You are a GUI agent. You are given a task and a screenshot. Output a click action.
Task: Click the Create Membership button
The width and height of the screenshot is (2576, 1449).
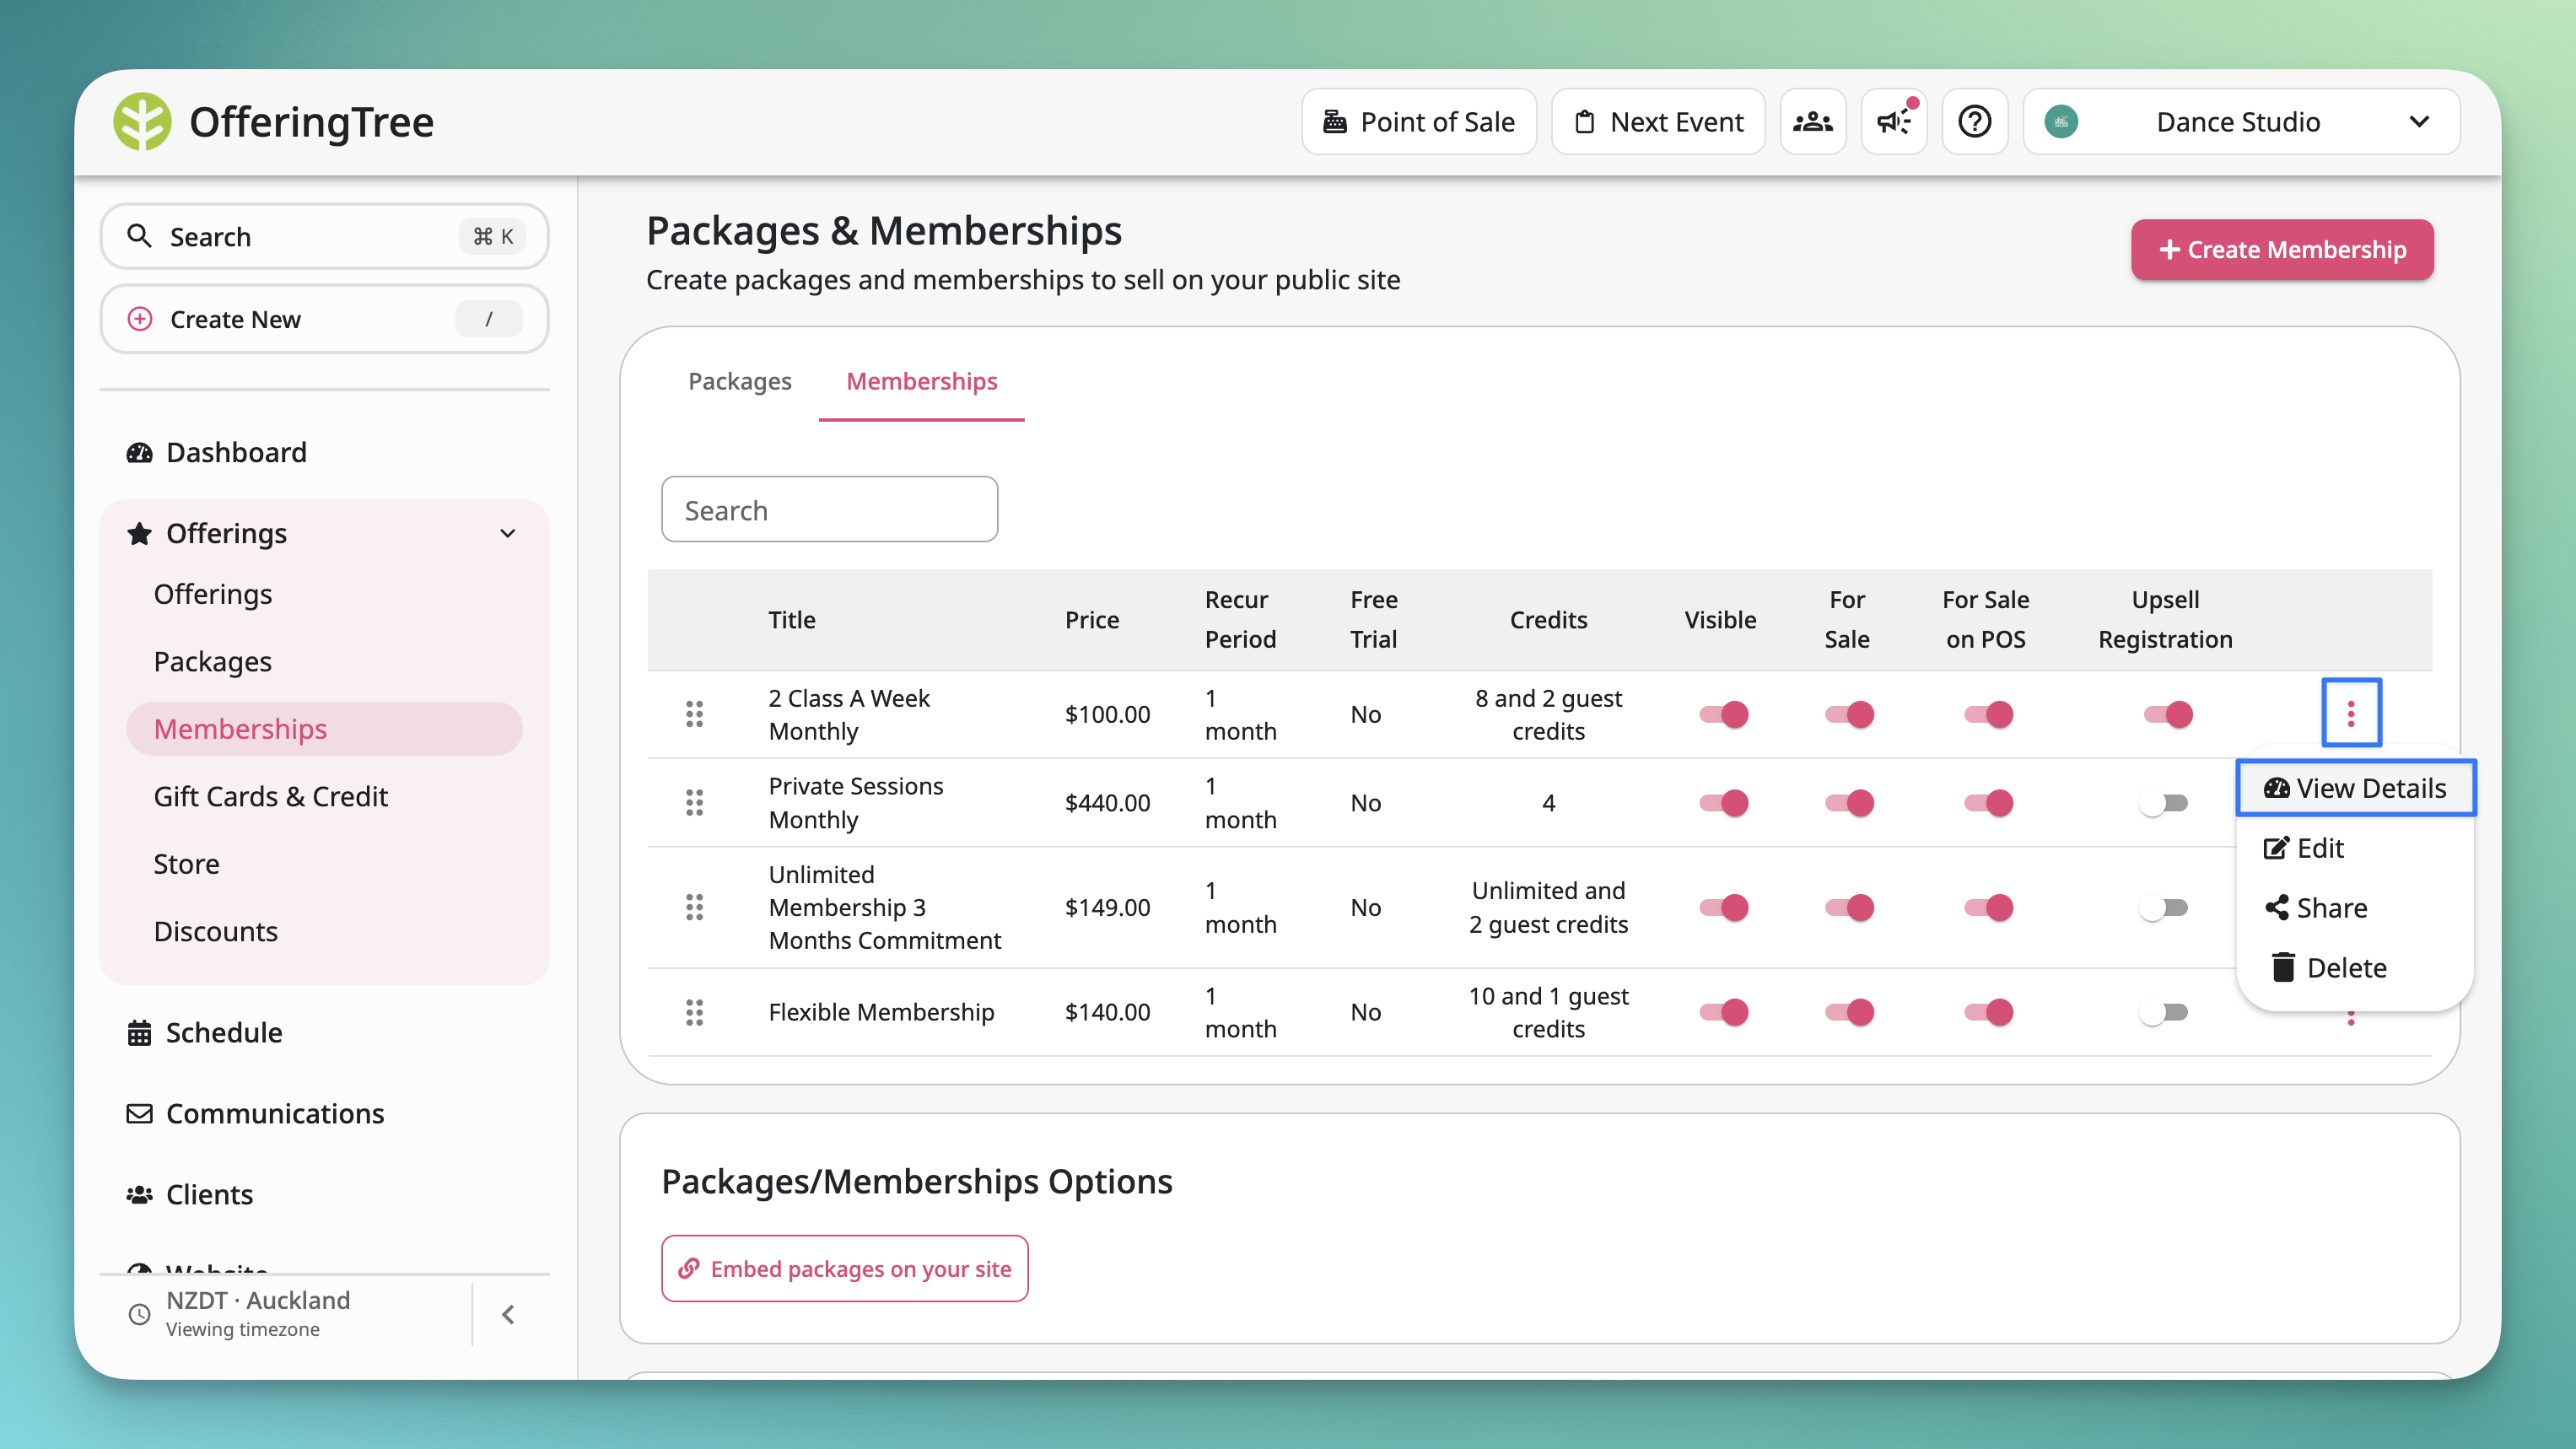pyautogui.click(x=2282, y=249)
